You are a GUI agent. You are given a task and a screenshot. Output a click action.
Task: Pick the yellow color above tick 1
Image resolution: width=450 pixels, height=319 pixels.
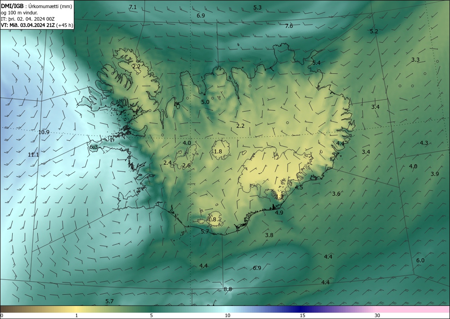[x=76, y=309]
